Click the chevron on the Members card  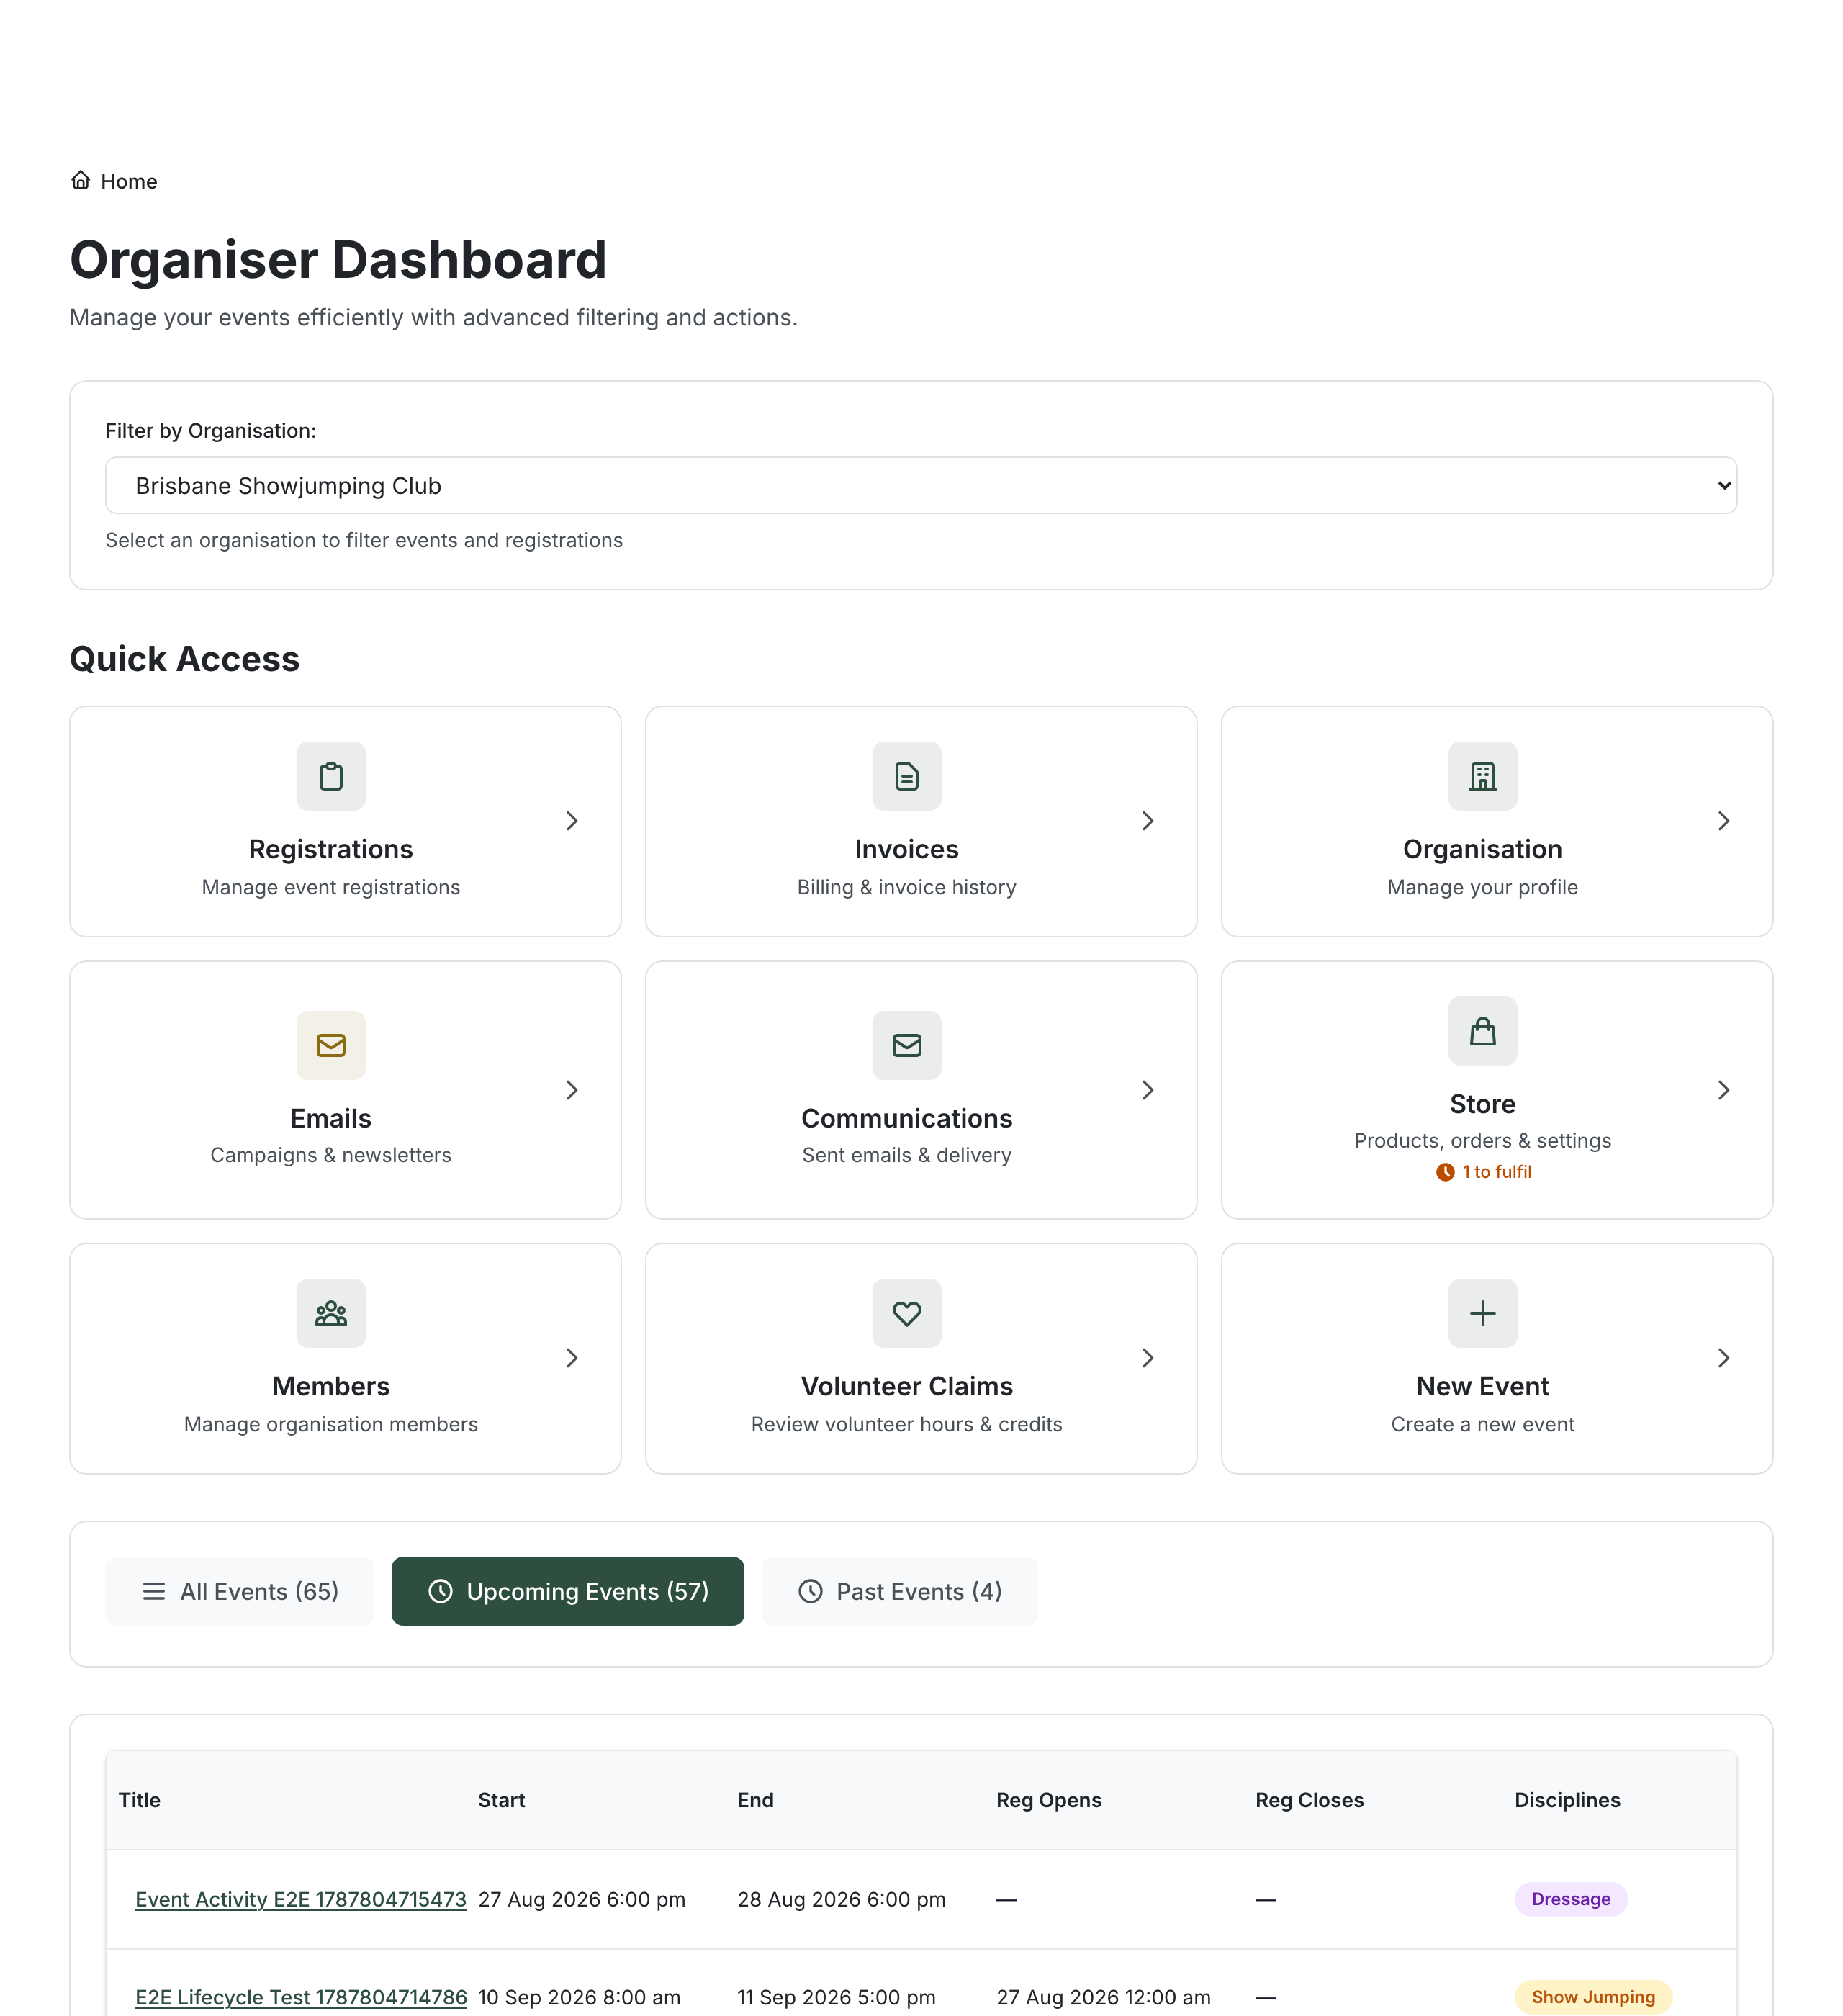(572, 1358)
